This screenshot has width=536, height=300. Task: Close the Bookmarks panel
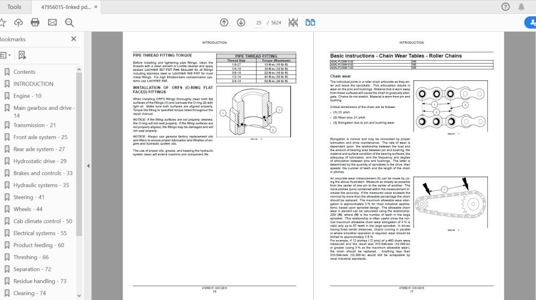click(73, 39)
